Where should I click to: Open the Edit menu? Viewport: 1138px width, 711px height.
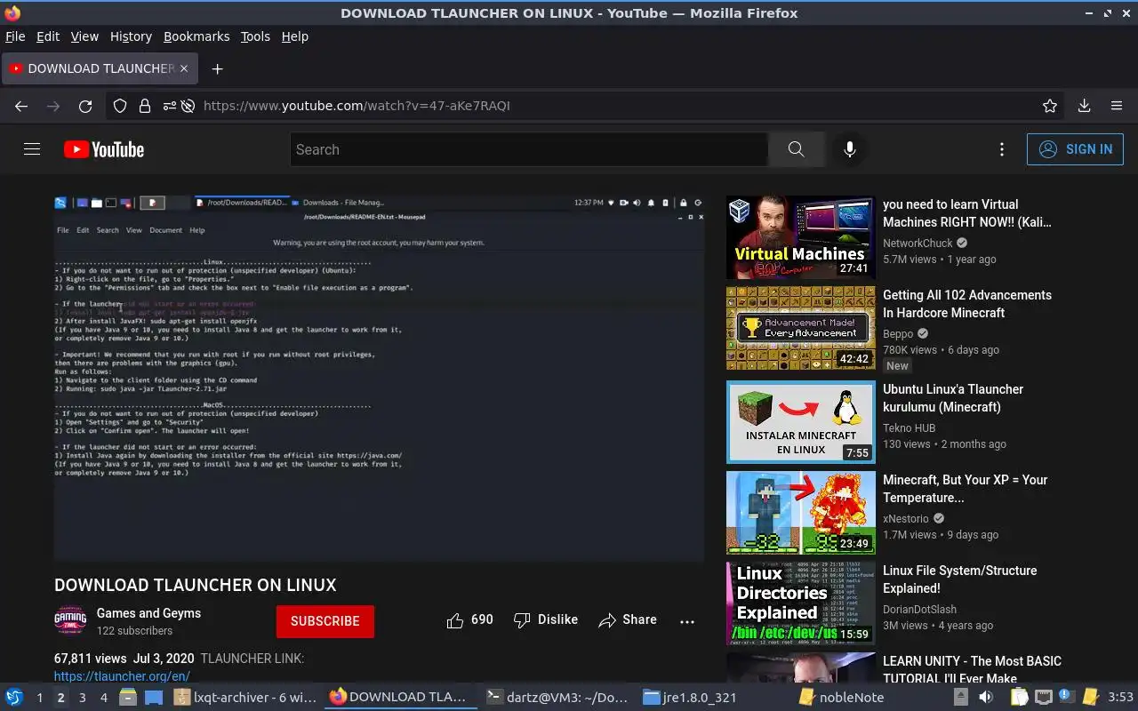pyautogui.click(x=48, y=36)
